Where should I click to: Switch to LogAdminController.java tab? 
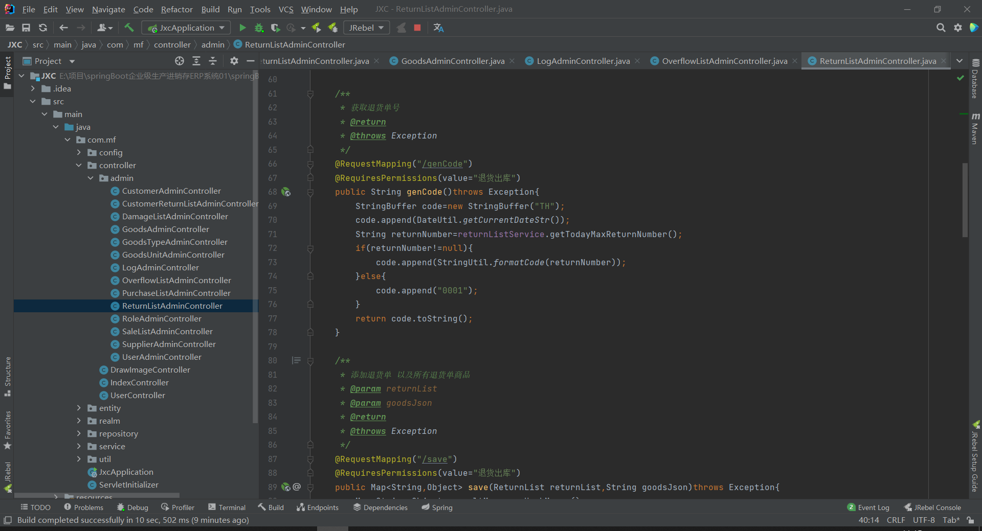pyautogui.click(x=583, y=61)
